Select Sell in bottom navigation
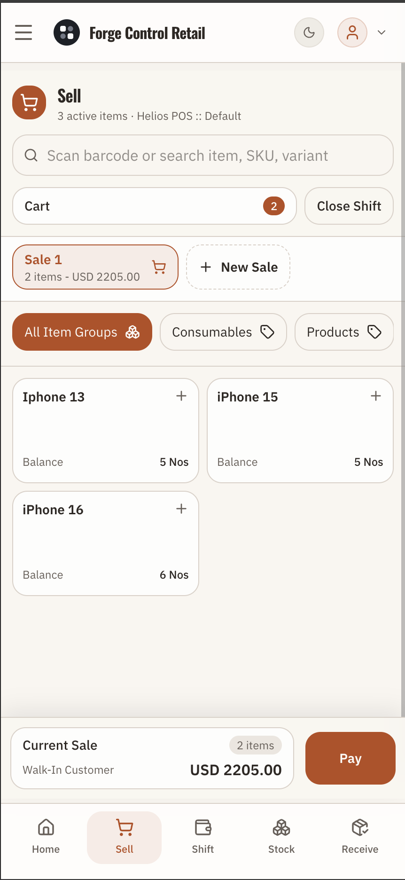Viewport: 405px width, 880px height. [x=125, y=837]
